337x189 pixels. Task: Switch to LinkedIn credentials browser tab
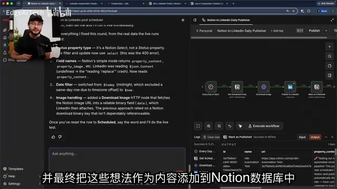[84, 4]
